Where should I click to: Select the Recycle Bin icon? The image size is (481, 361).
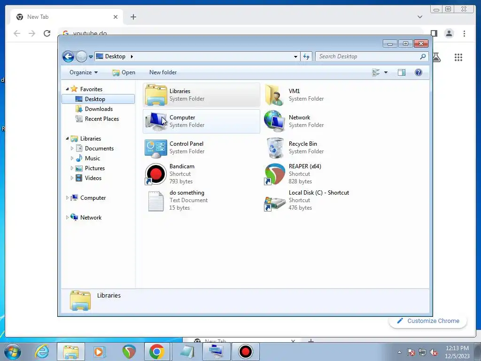[x=275, y=148]
